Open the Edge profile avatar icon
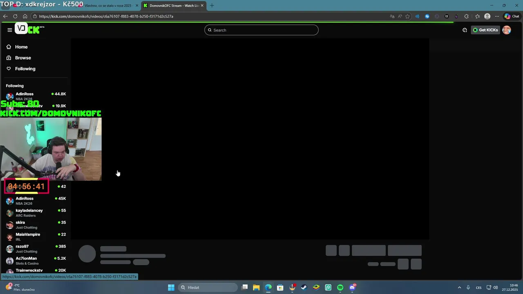 (x=487, y=16)
